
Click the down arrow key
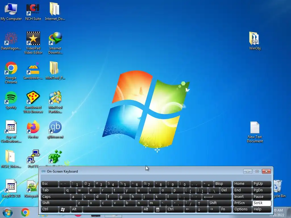[x=201, y=209]
